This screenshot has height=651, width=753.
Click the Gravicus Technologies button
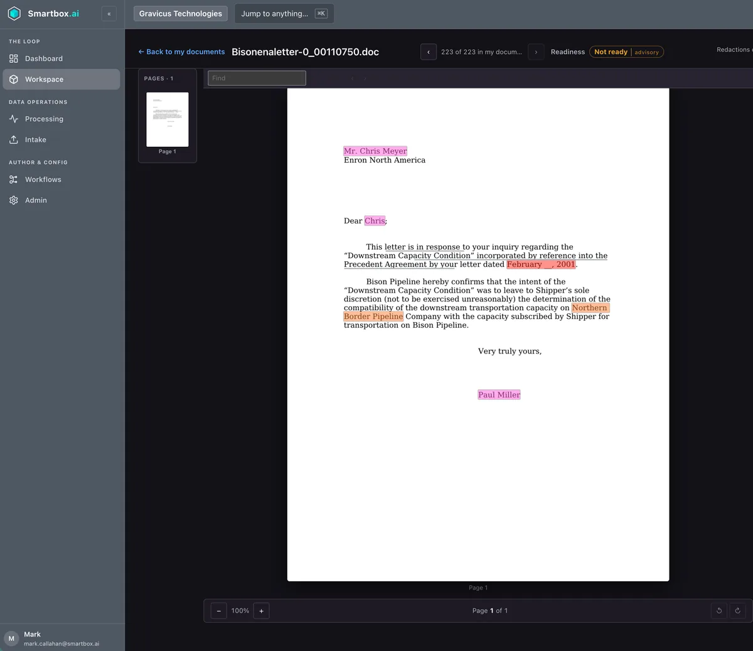click(x=181, y=14)
